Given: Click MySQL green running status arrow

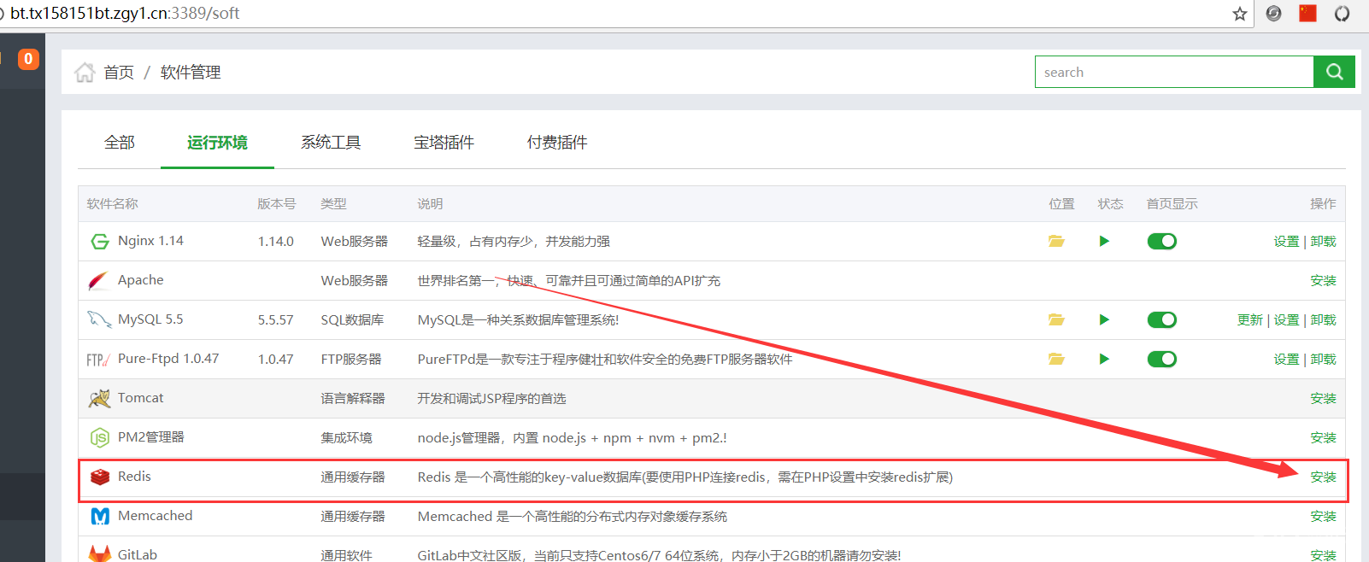Looking at the screenshot, I should pos(1104,320).
